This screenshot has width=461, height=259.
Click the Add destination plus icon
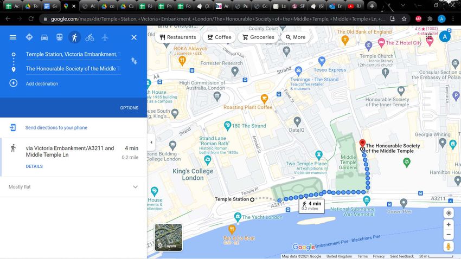coord(13,83)
